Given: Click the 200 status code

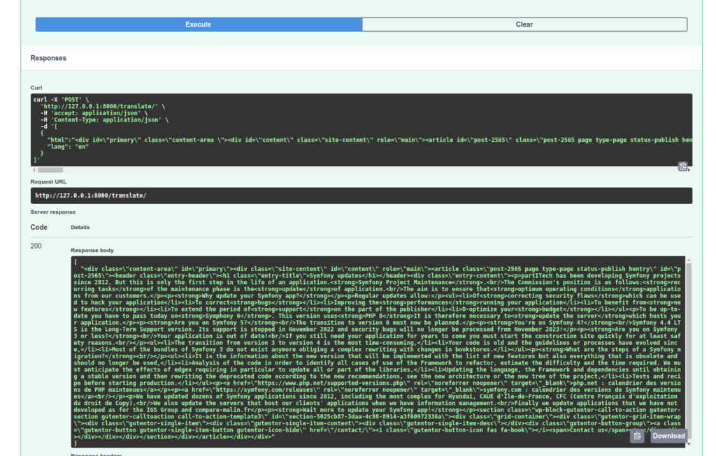Looking at the screenshot, I should (36, 246).
